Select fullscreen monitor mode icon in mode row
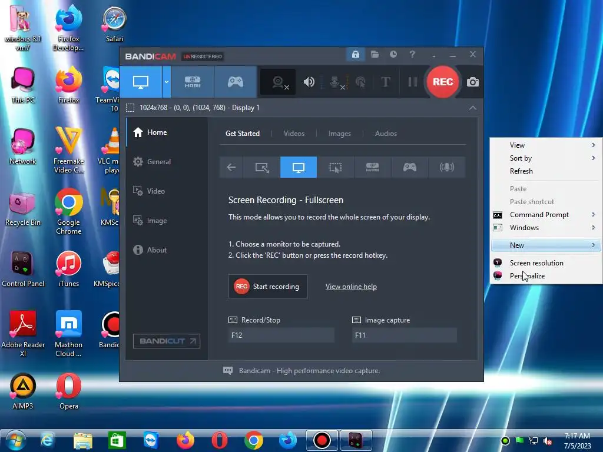603x452 pixels. click(299, 167)
